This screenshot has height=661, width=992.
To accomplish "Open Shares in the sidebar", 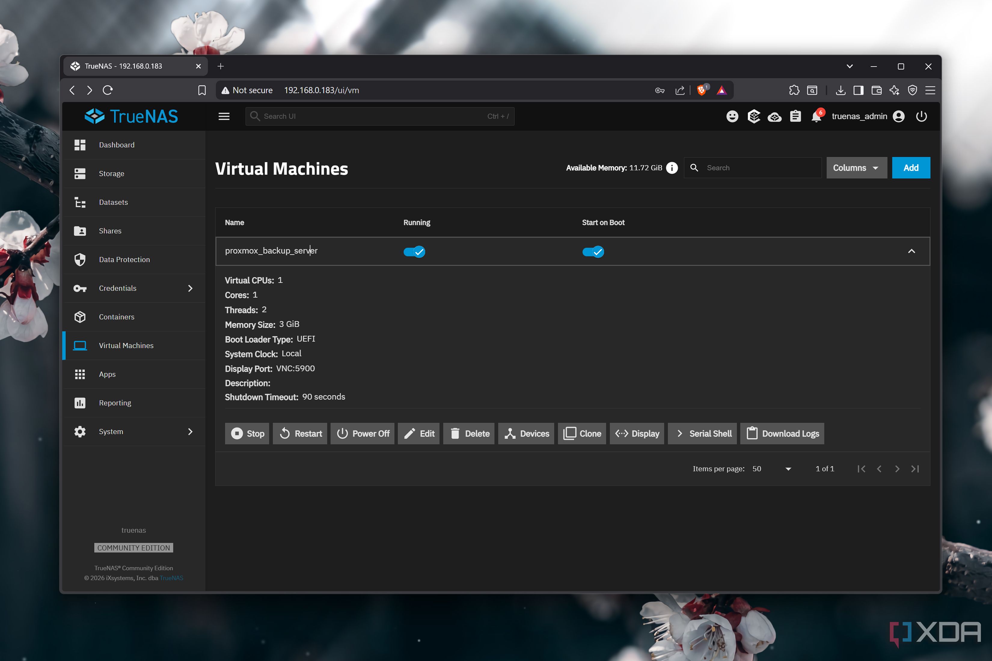I will coord(134,231).
